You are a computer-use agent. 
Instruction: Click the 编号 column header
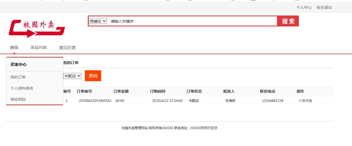pos(67,91)
